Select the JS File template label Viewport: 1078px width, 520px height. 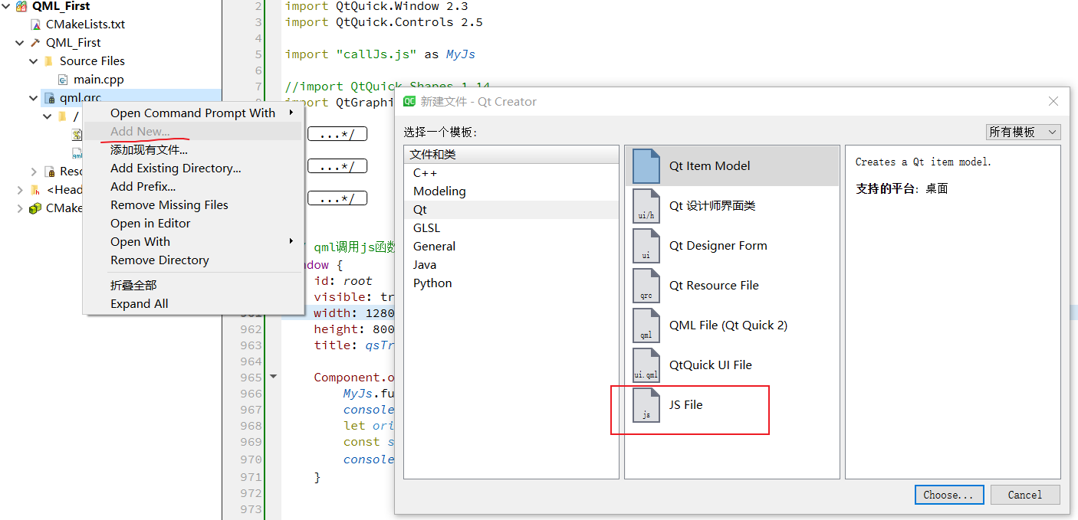point(685,405)
